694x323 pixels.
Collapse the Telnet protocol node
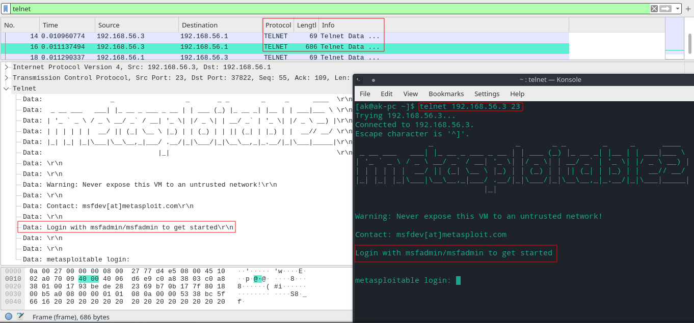point(7,89)
